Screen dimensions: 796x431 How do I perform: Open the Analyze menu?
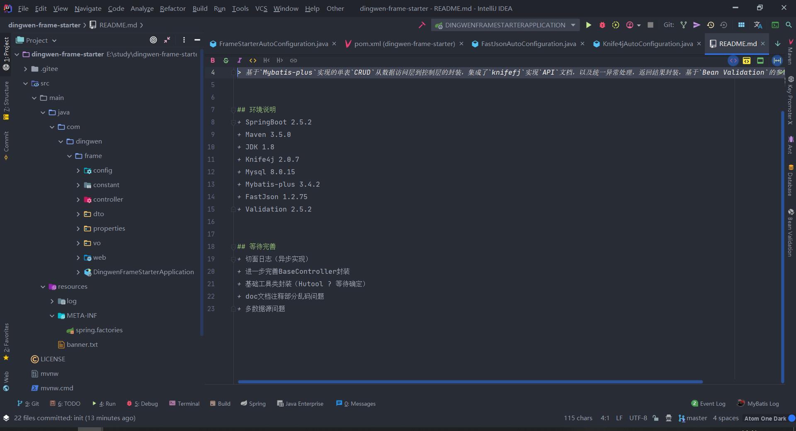142,8
